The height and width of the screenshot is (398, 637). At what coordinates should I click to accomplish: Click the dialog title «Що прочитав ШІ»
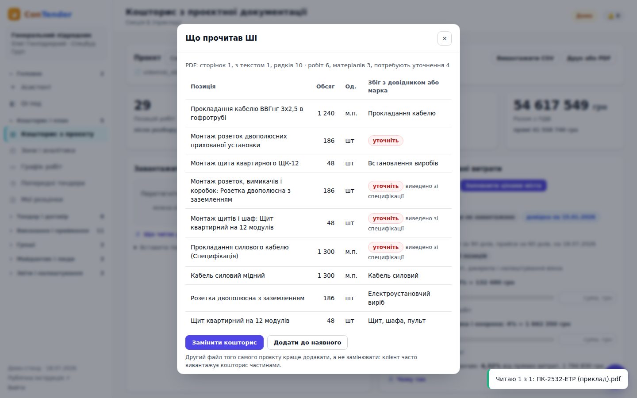[221, 38]
